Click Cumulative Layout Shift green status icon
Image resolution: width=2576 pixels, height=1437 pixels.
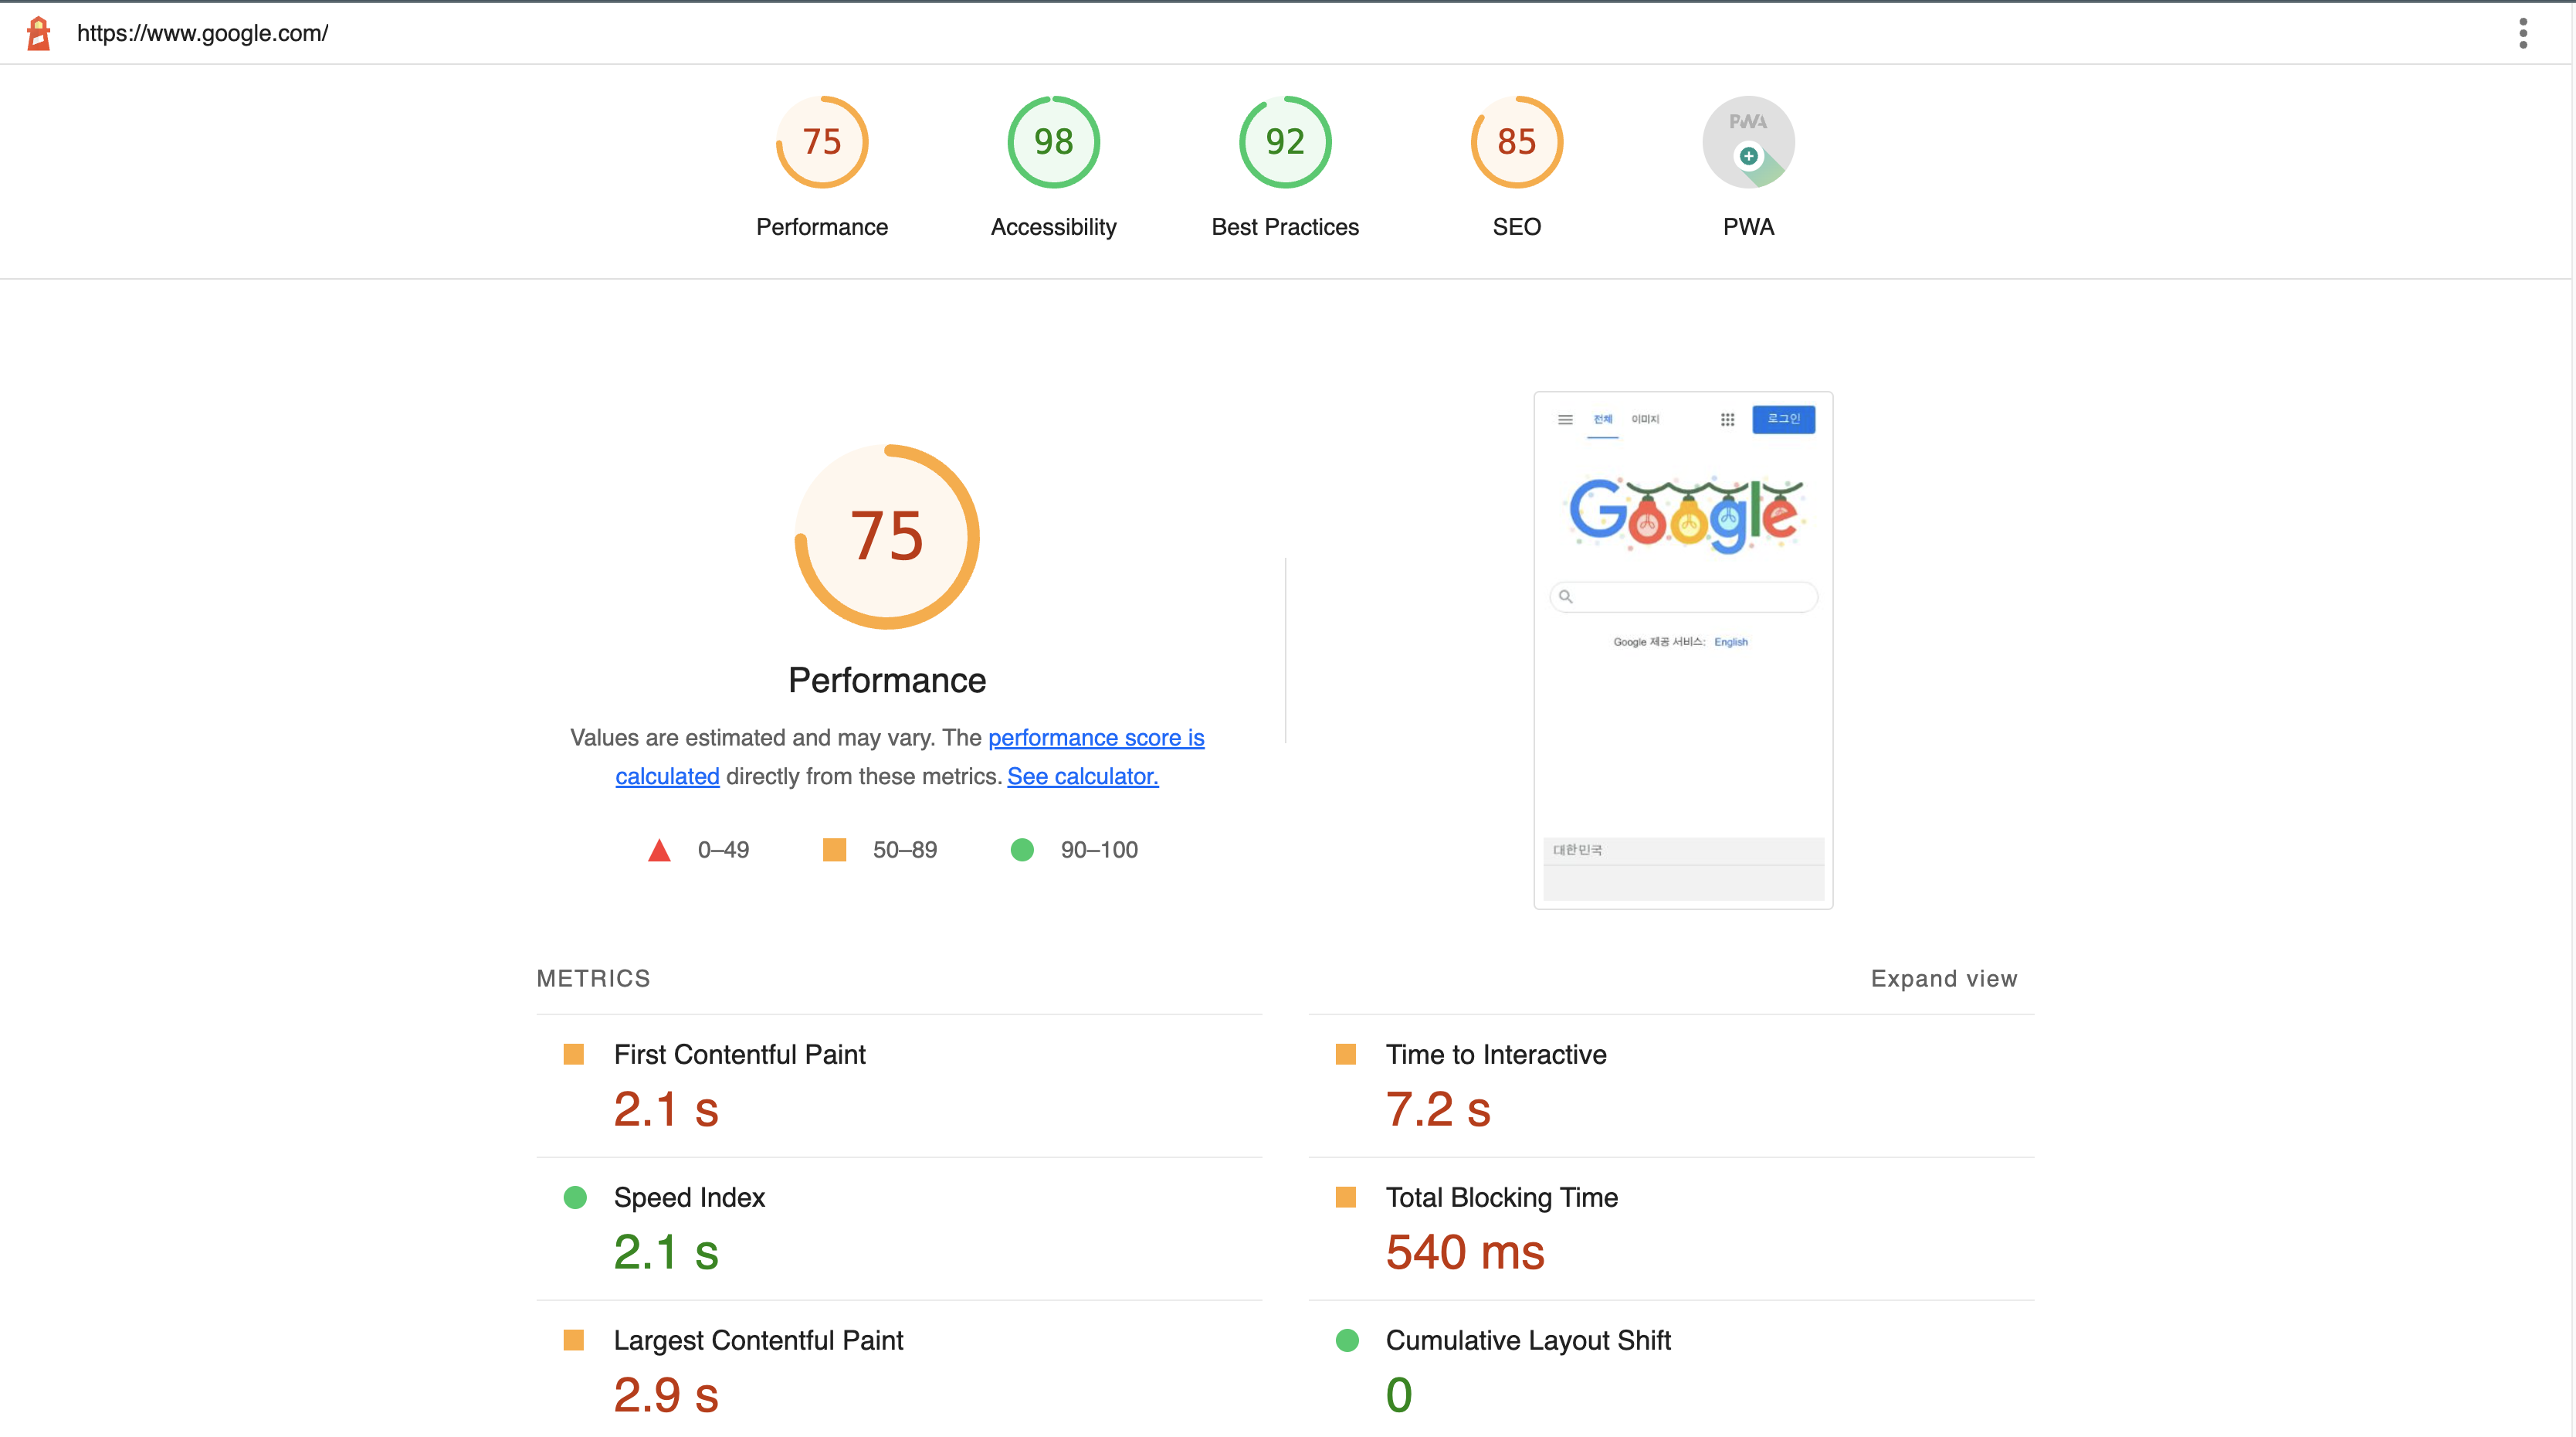point(1347,1340)
